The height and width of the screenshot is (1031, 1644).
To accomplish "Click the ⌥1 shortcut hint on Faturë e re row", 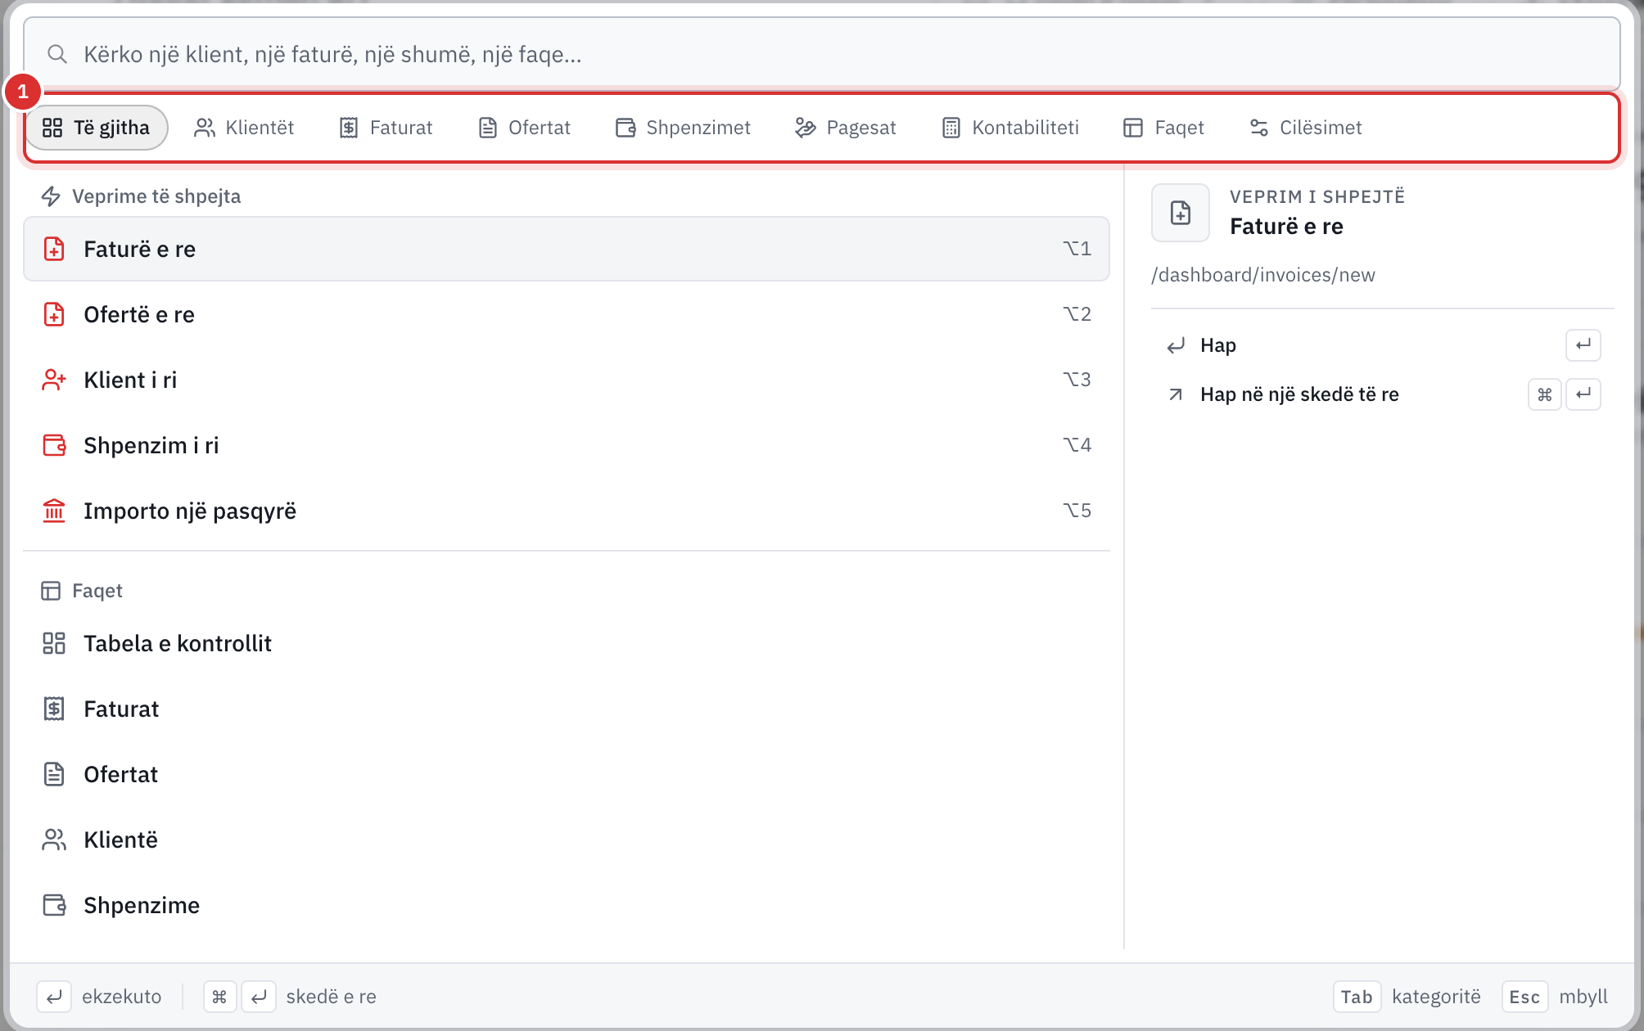I will point(1077,249).
